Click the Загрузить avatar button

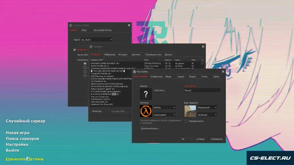[x=160, y=90]
